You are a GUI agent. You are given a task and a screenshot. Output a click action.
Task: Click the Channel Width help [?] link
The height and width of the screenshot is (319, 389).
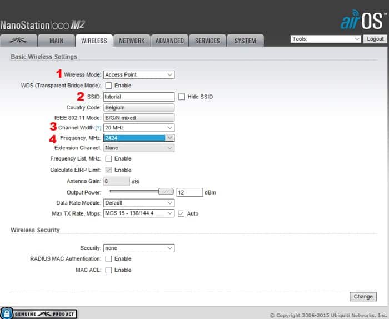tap(98, 128)
